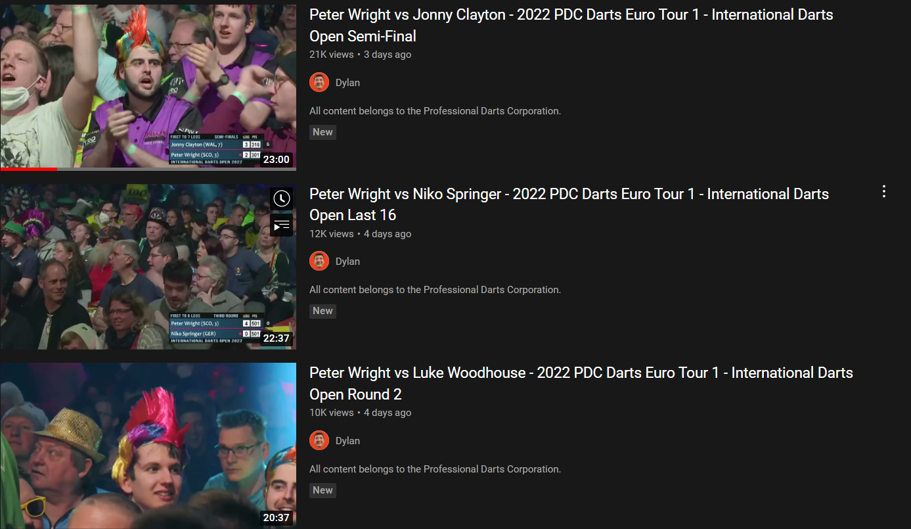
Task: Click Dylan avatar under Luke Woodhouse video
Action: point(319,440)
